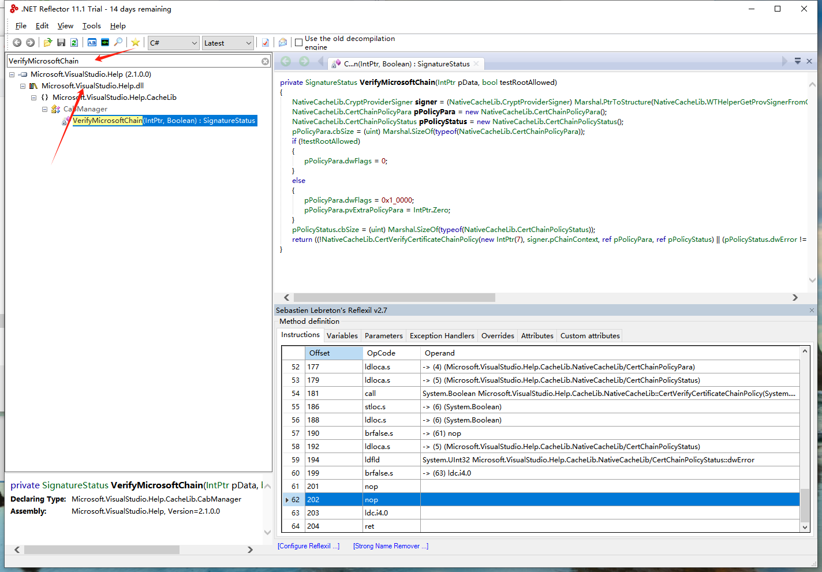This screenshot has width=822, height=572.
Task: Switch to the Attributes tab
Action: pos(537,336)
